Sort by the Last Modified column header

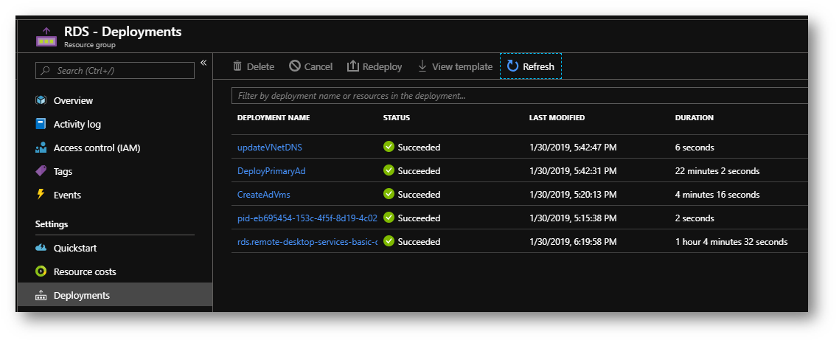[x=557, y=118]
